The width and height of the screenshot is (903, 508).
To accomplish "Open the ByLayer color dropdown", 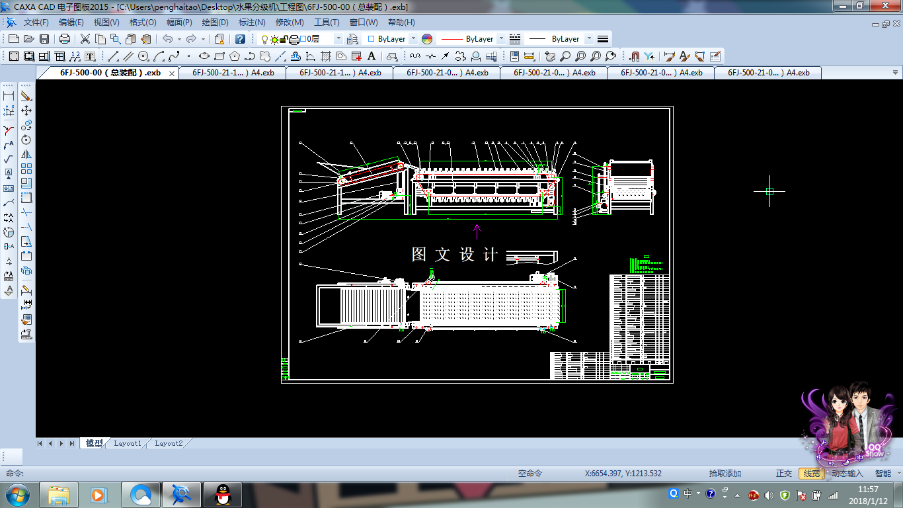I will [414, 39].
